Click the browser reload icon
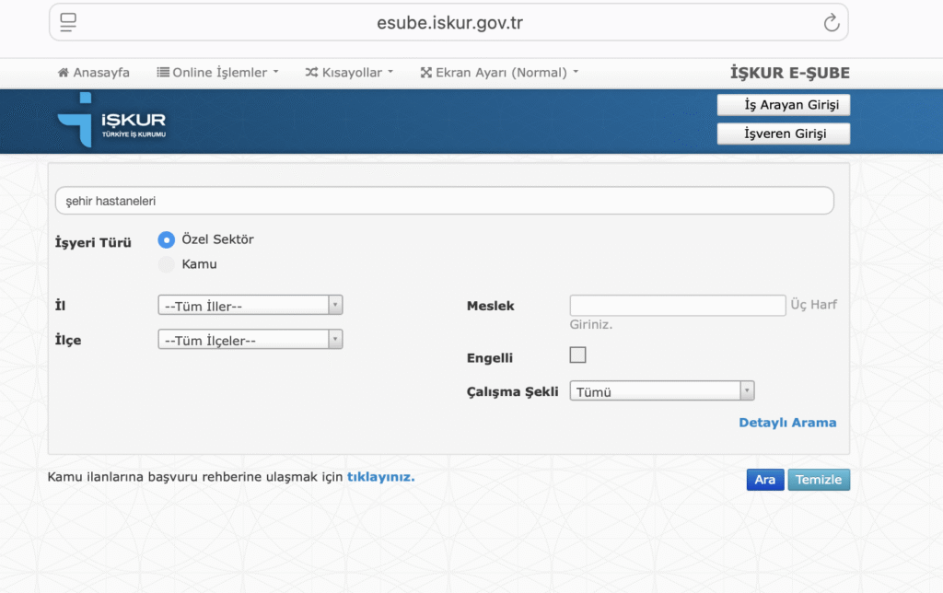The image size is (943, 593). (832, 23)
